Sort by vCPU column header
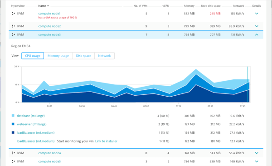Viewport: 272px width, 166px height. tap(165, 6)
